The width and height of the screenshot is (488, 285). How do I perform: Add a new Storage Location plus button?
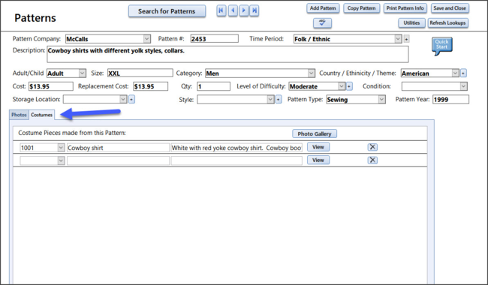coord(131,100)
